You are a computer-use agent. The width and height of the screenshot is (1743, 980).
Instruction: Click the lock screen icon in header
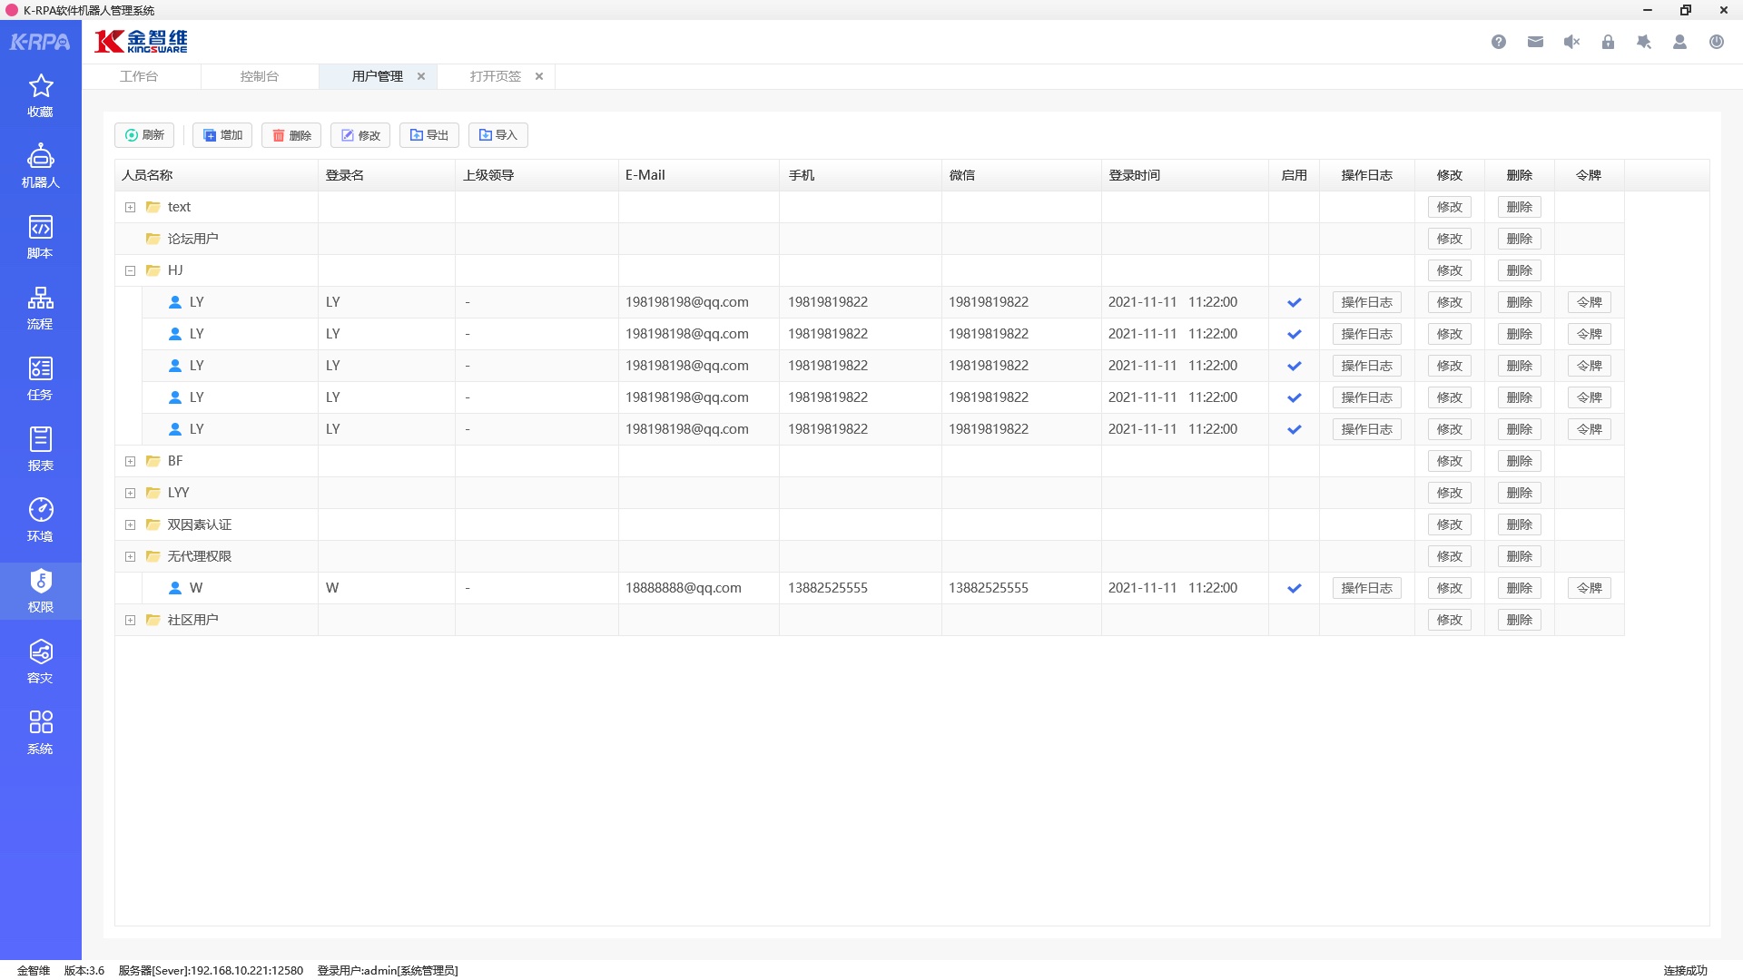tap(1608, 42)
